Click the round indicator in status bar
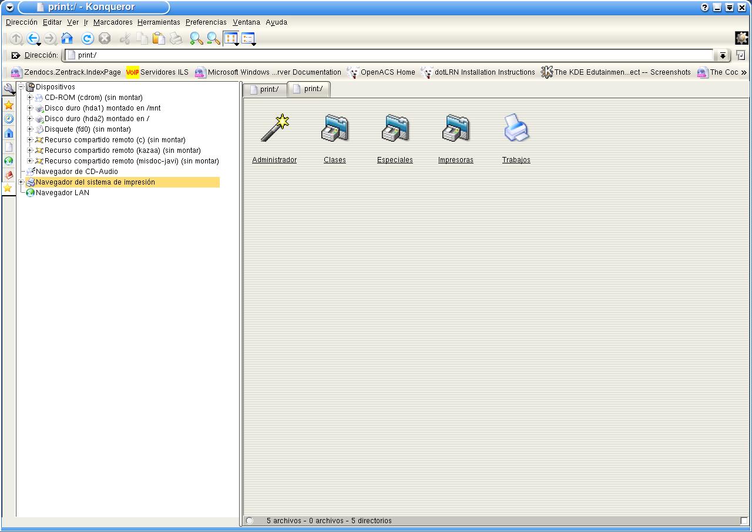This screenshot has height=532, width=752. click(250, 521)
